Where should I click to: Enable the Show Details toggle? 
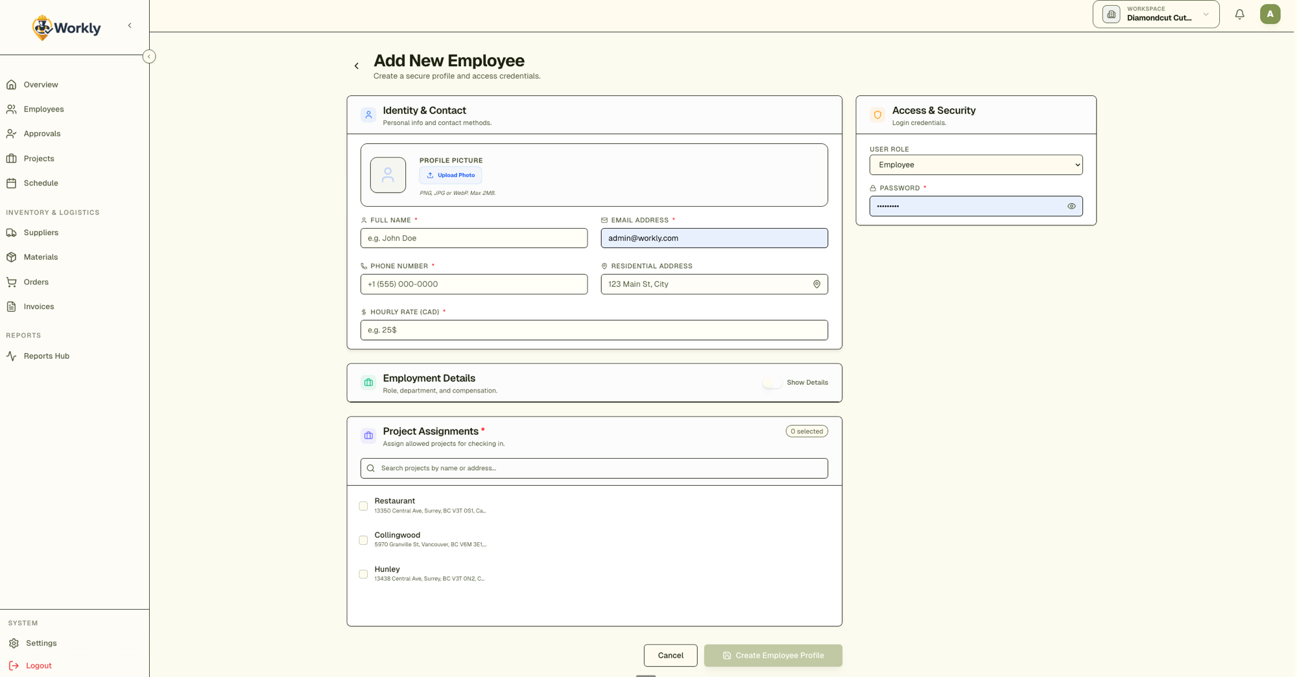click(772, 382)
